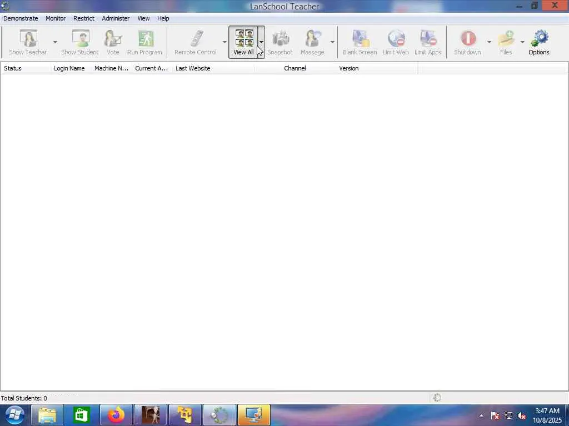This screenshot has height=426, width=569.
Task: Click the Total Students: 0 status text
Action: coord(24,398)
